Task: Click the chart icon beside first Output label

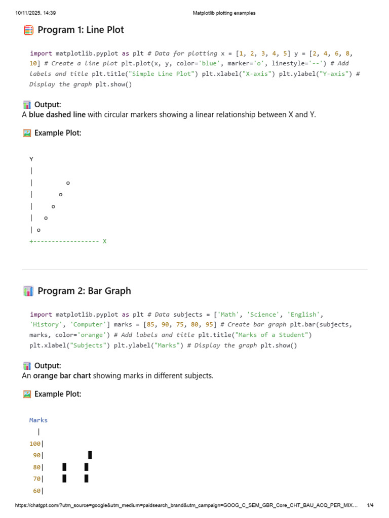Action: point(27,105)
